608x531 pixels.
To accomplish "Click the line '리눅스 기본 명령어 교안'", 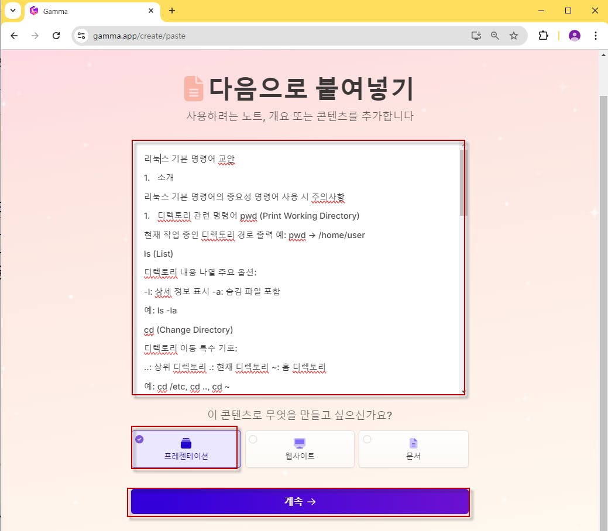I will point(189,158).
